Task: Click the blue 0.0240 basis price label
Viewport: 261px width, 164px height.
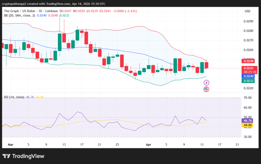Action: [249, 76]
